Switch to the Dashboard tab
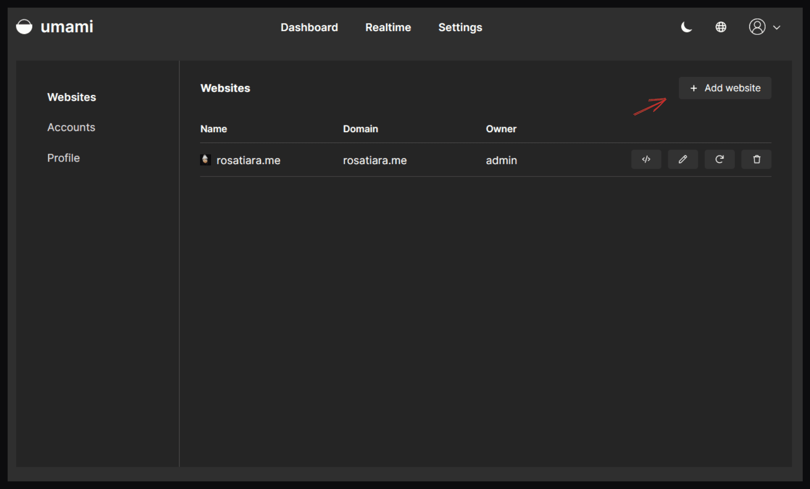The width and height of the screenshot is (810, 489). pyautogui.click(x=309, y=27)
